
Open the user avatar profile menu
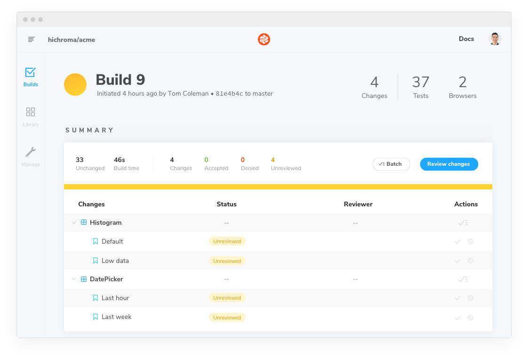point(495,39)
